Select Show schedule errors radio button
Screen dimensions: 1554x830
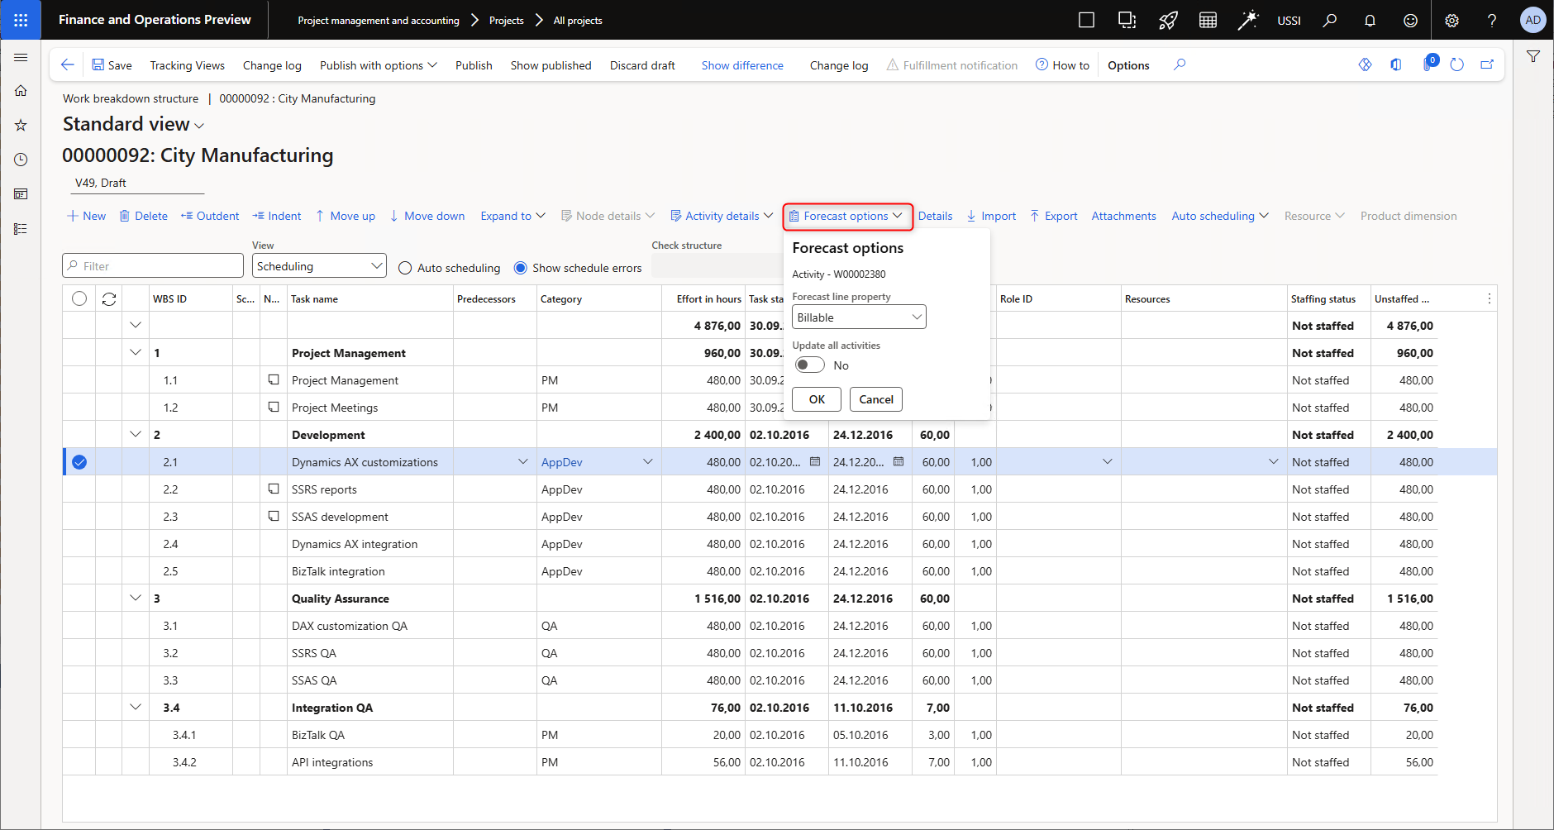[x=521, y=268]
